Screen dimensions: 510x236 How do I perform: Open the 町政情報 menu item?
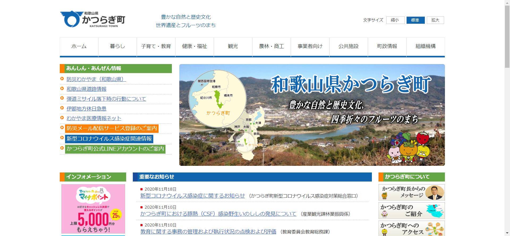point(387,47)
